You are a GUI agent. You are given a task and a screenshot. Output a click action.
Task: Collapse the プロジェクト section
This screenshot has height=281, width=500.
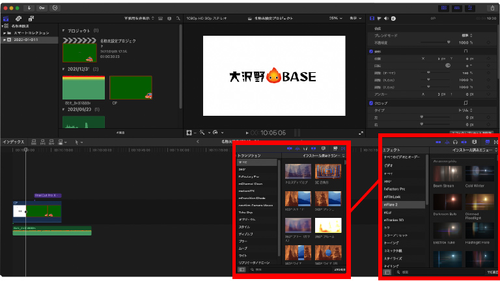click(63, 31)
